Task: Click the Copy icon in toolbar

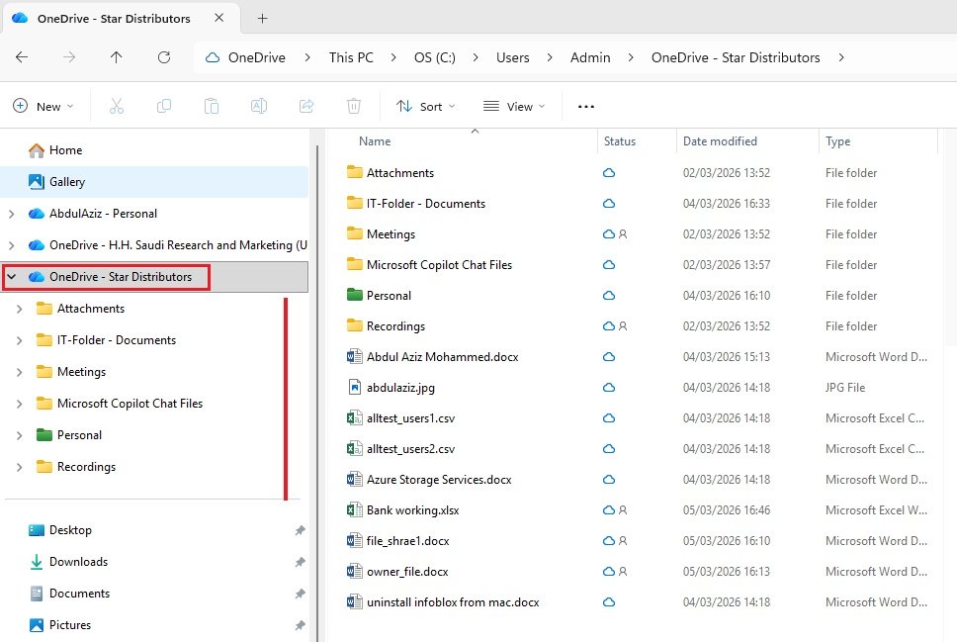Action: click(163, 106)
